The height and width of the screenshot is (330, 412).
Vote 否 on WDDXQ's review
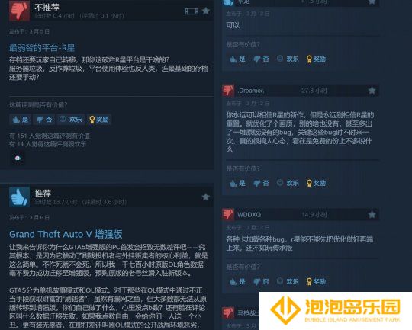261,281
